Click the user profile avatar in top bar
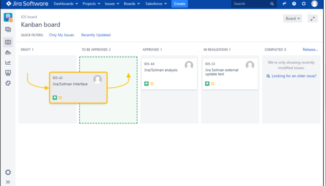The width and height of the screenshot is (326, 186). coord(314,4)
